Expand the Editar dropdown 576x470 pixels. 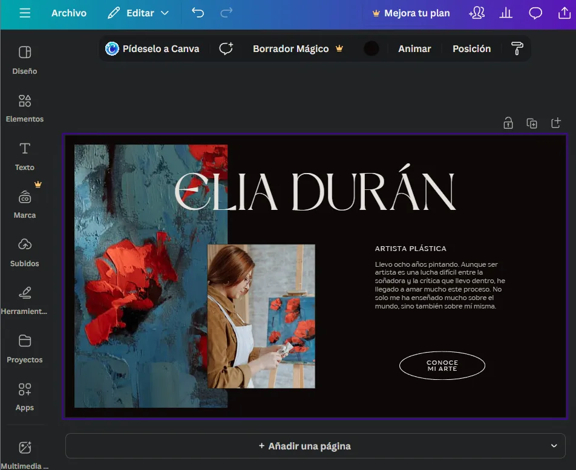[138, 12]
